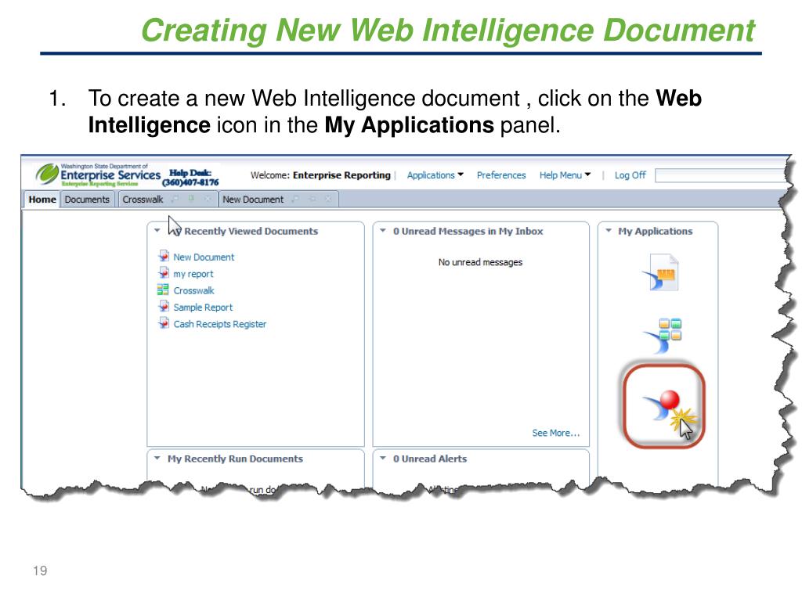Switch to the New Document tab
The height and width of the screenshot is (601, 802).
[x=253, y=200]
